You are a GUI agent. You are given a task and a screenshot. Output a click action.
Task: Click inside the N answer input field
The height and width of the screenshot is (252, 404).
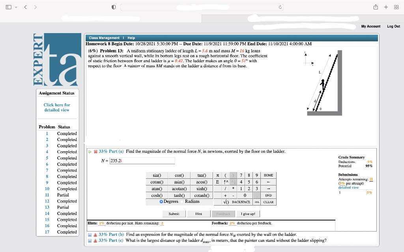pyautogui.click(x=142, y=161)
